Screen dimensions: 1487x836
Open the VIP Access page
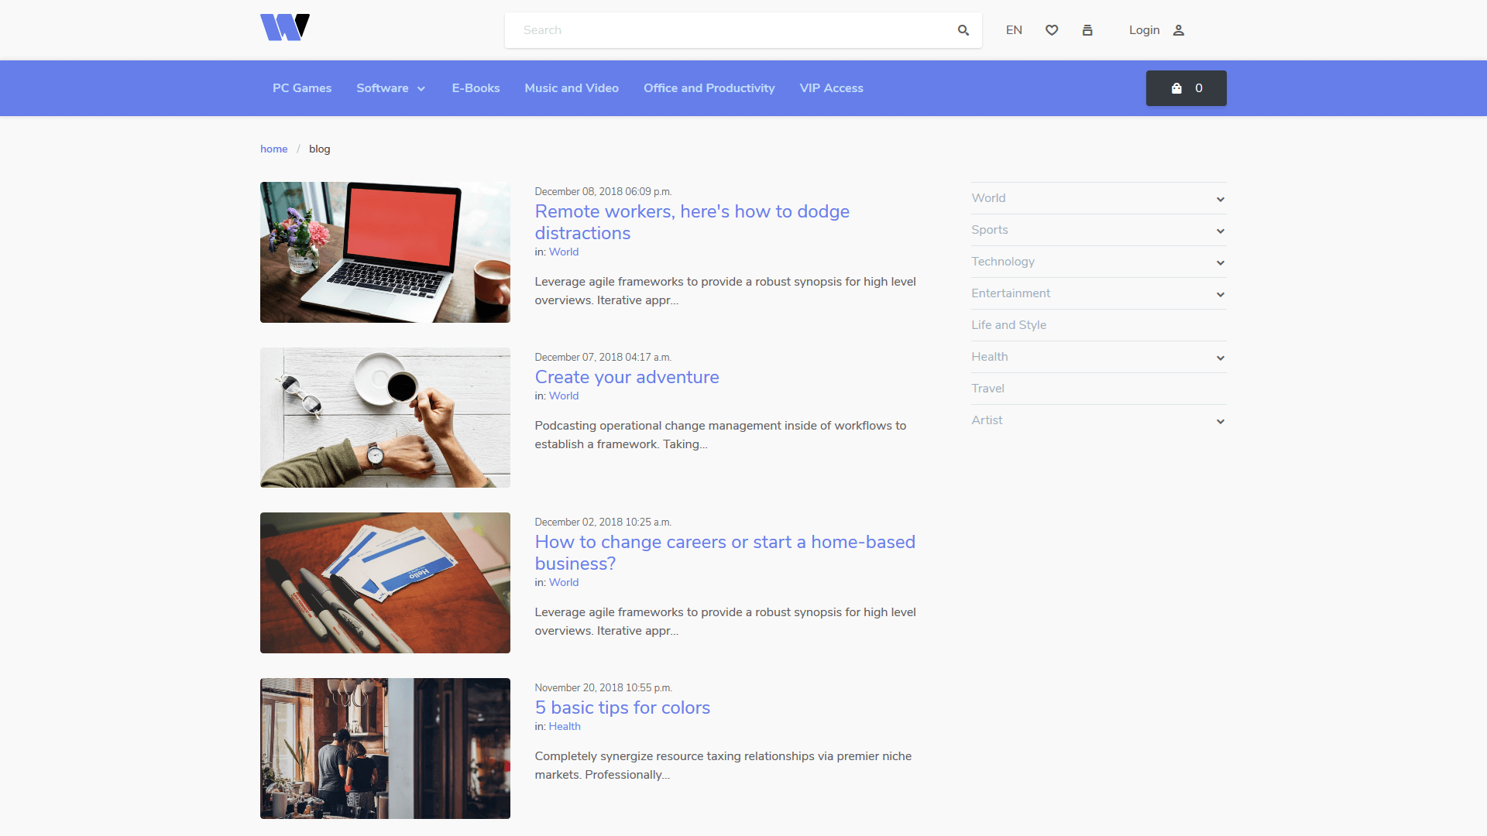(831, 88)
